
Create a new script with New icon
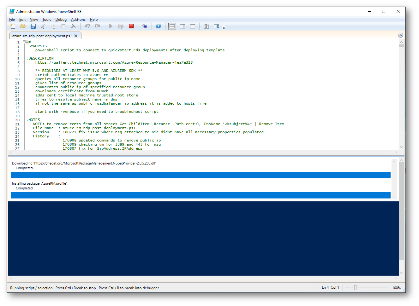tap(13, 26)
